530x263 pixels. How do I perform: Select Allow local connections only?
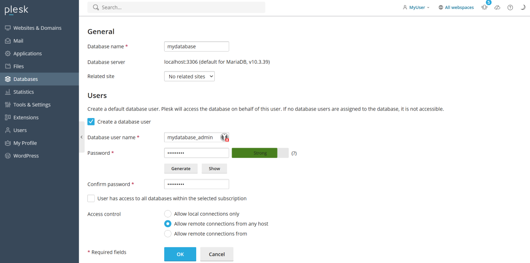[168, 214]
